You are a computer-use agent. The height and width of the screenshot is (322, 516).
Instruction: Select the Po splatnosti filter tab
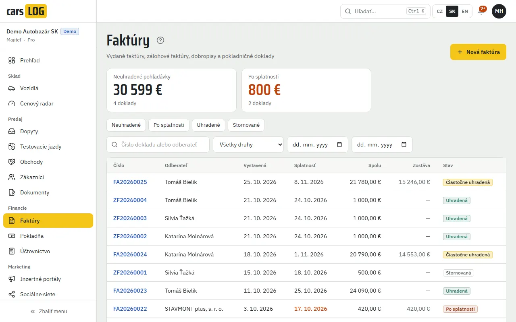tap(169, 125)
